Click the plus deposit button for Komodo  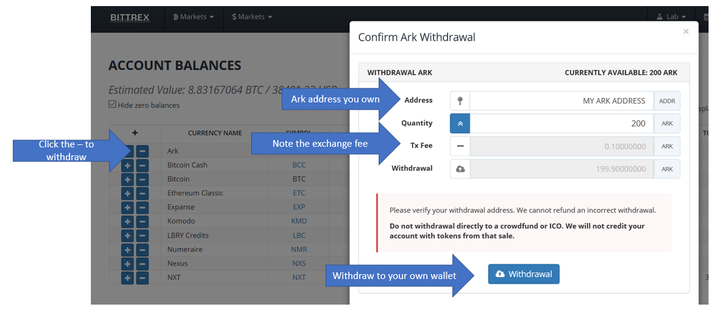pos(127,222)
